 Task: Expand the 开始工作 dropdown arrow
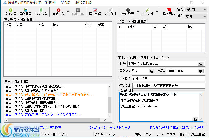point(68,12)
